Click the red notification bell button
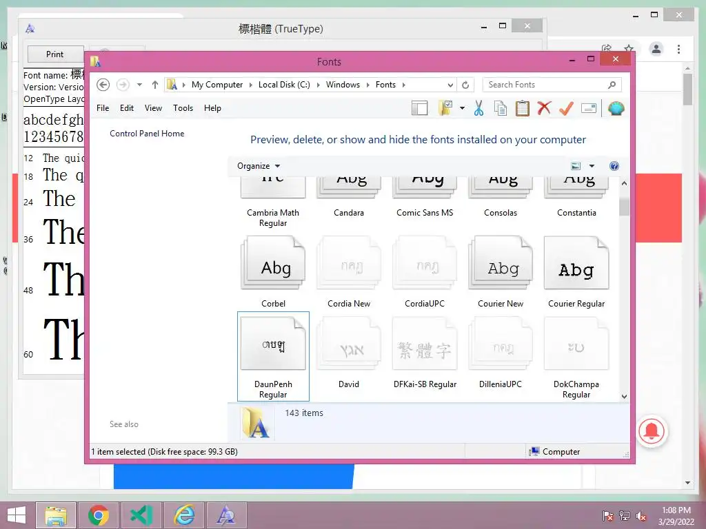The width and height of the screenshot is (706, 529). (x=652, y=431)
